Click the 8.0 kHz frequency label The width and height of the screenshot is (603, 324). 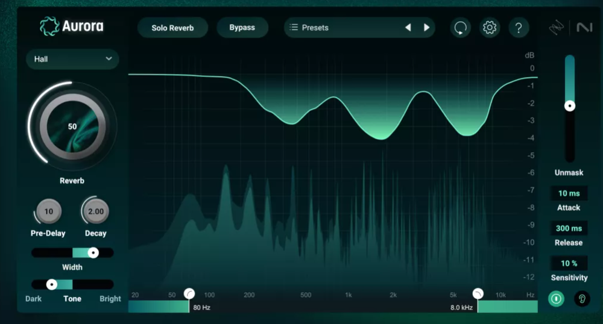[x=461, y=308]
